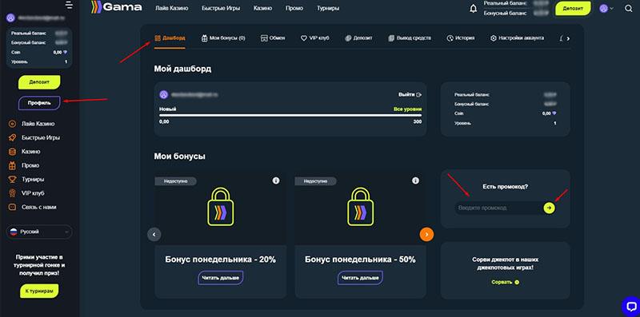The height and width of the screenshot is (317, 640).
Task: Click the Выйти logout link
Action: (x=410, y=94)
